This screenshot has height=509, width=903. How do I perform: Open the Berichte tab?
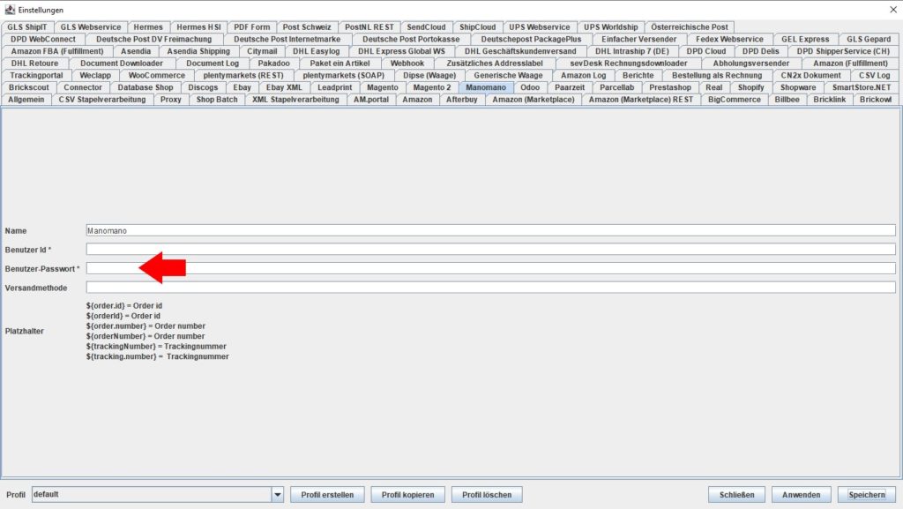pyautogui.click(x=638, y=76)
